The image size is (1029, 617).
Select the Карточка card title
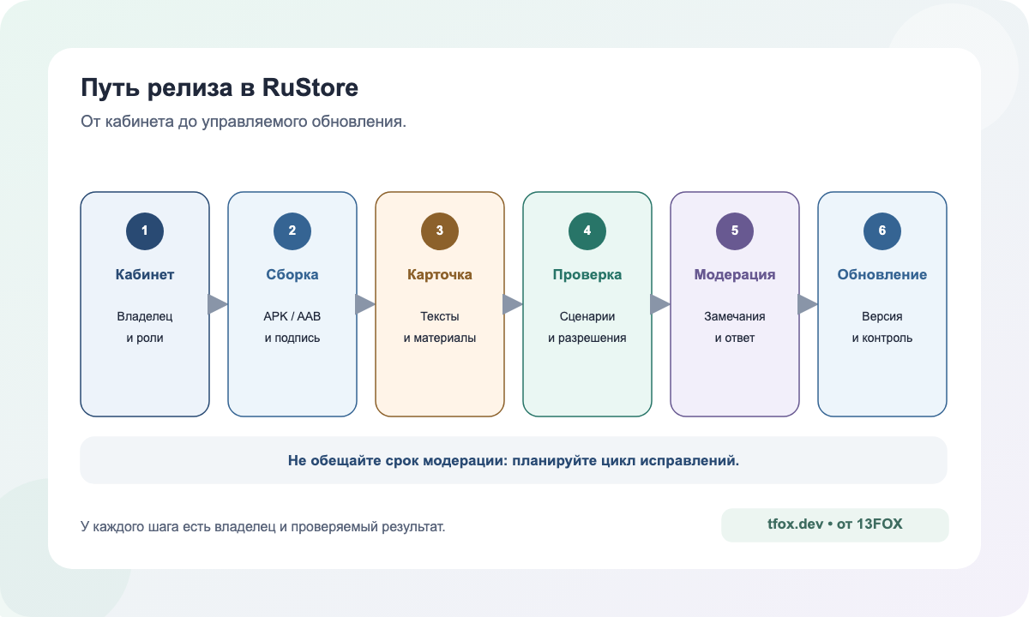[440, 275]
